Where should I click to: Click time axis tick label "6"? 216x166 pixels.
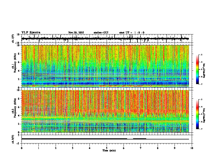[124, 148]
